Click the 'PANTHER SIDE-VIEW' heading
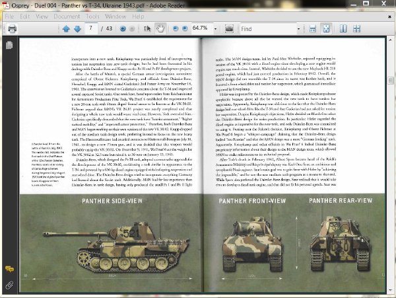The height and width of the screenshot is (298, 396). 112,201
